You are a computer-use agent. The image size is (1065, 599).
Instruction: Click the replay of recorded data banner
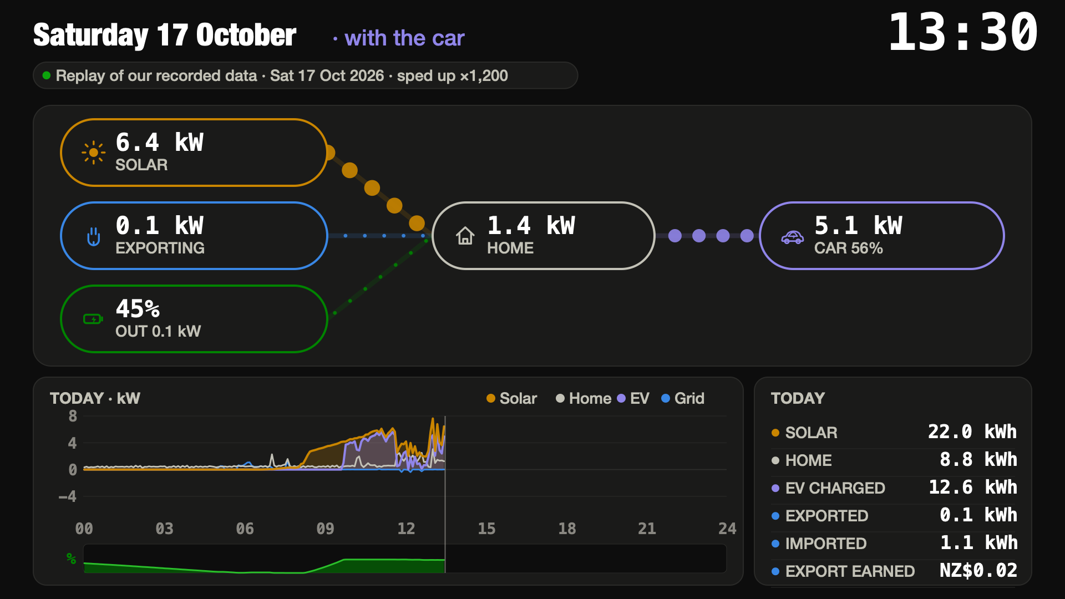point(305,75)
